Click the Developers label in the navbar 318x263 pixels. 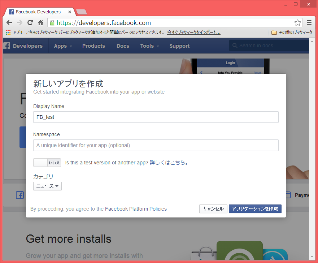[28, 46]
